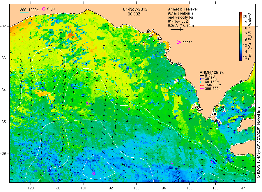262x192 pixels.
Task: Click the '13' label on colour bar
Action: (245, 57)
